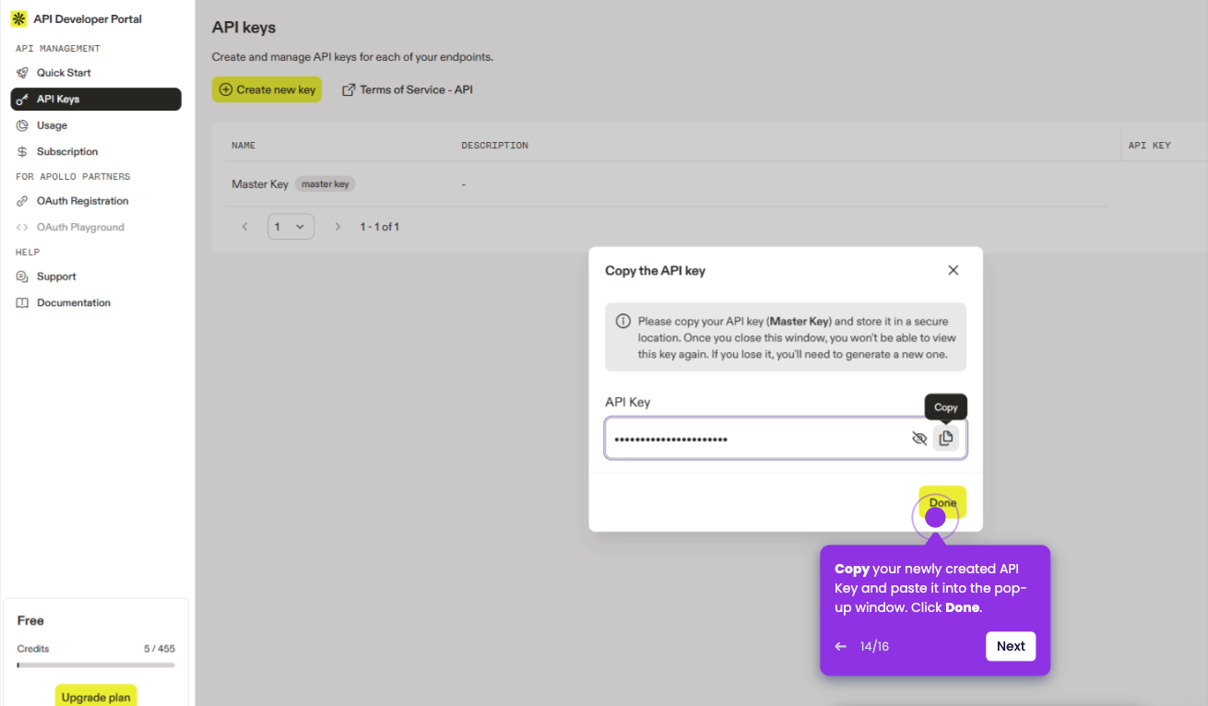This screenshot has height=706, width=1208.
Task: Click the masked API Key input field
Action: pyautogui.click(x=786, y=439)
